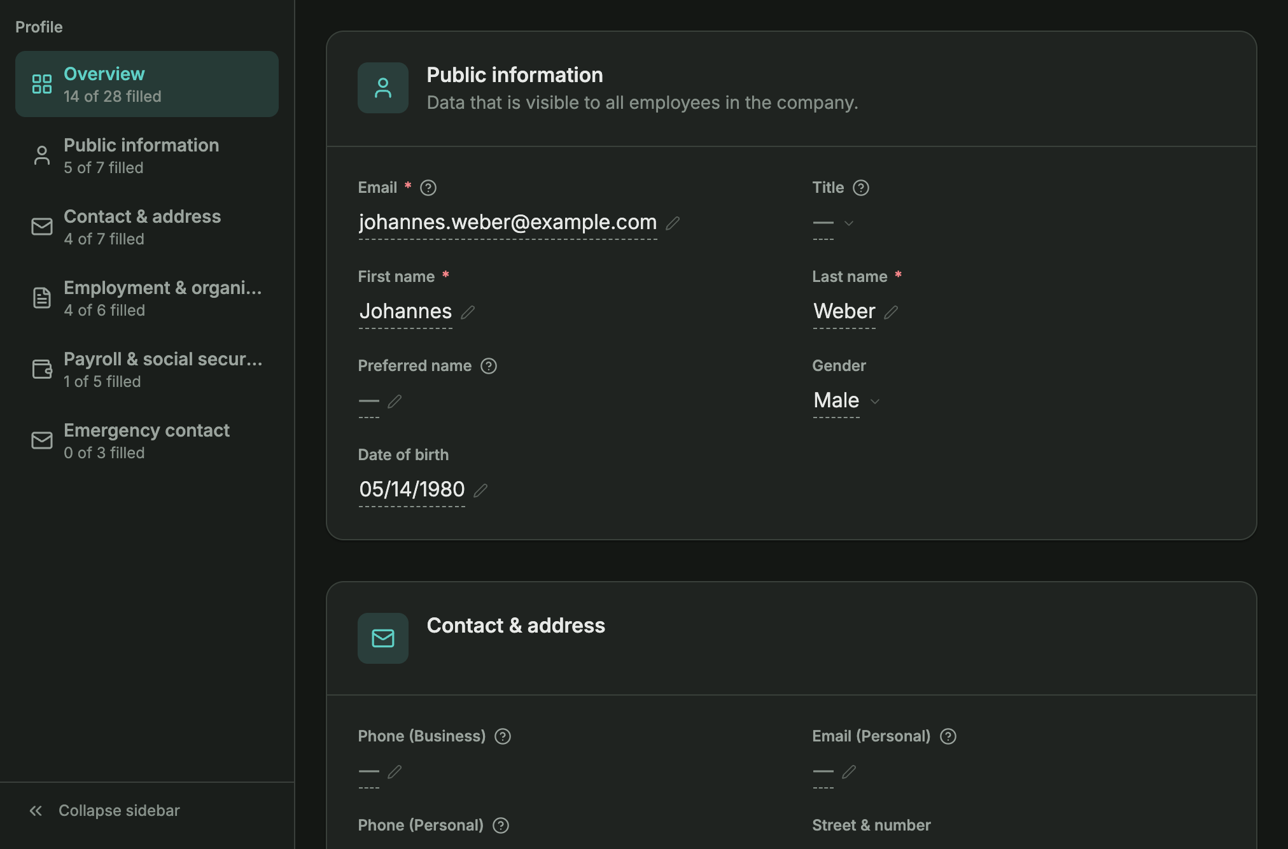Click the Street & number field label
Screen dimensions: 1288x849
(x=871, y=825)
